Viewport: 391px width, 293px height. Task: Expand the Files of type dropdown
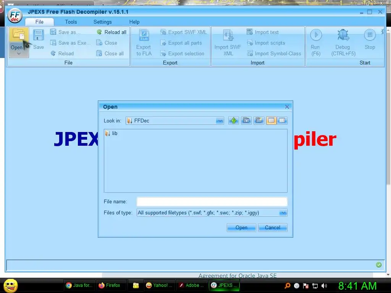tap(283, 213)
